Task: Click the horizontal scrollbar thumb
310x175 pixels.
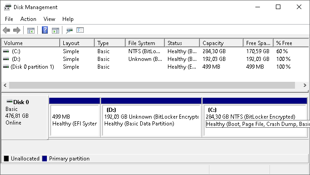Action: coord(152,85)
